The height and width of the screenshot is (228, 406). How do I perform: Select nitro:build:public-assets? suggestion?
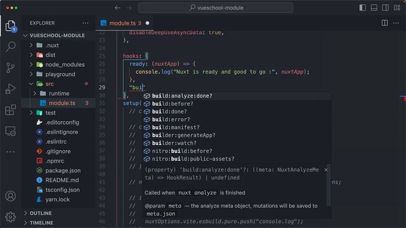237,159
